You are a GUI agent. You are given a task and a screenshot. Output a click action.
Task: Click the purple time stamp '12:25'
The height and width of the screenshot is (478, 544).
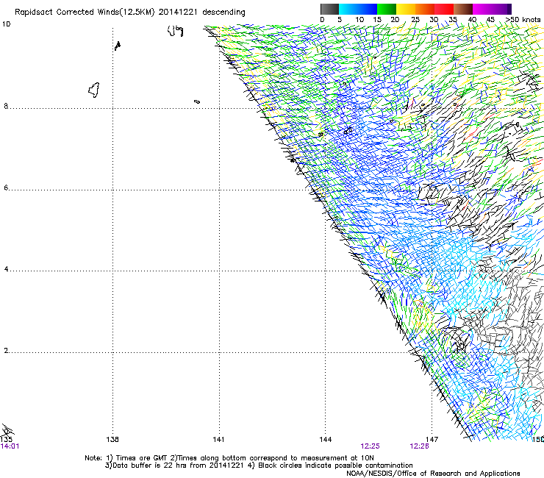pos(371,446)
